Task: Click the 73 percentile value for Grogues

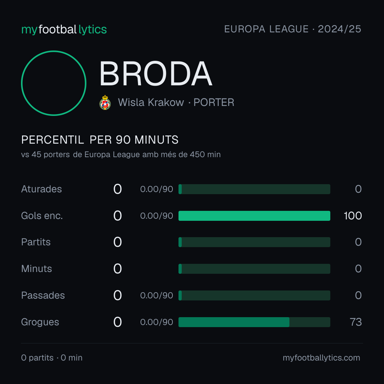Action: [356, 322]
